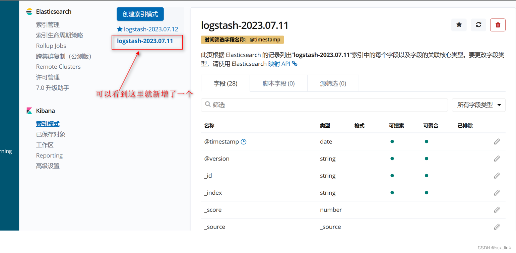Click the logstash-2023.07.11 page heading
Image resolution: width=516 pixels, height=253 pixels.
[245, 25]
